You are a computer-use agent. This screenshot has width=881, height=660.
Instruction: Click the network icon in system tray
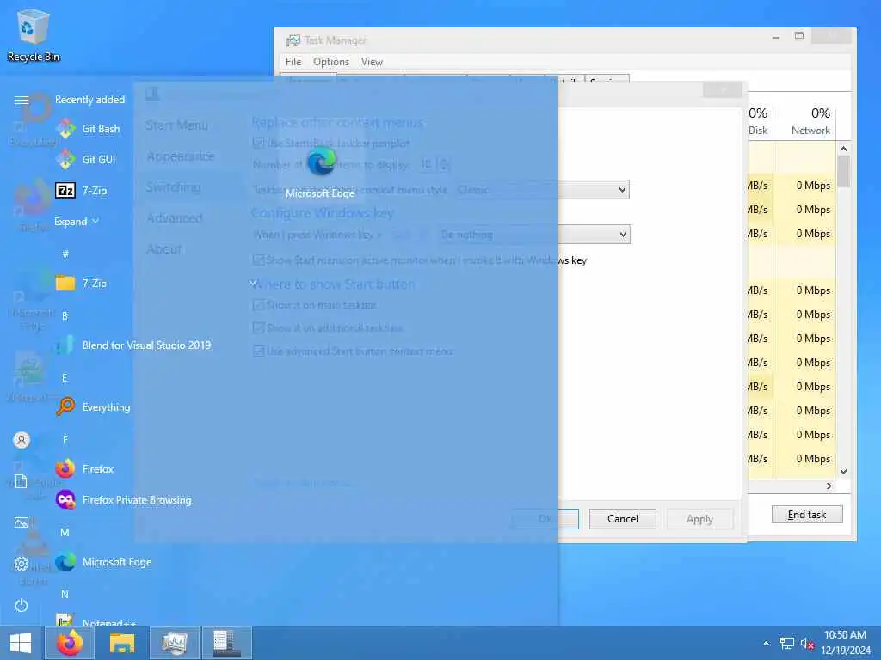tap(786, 643)
